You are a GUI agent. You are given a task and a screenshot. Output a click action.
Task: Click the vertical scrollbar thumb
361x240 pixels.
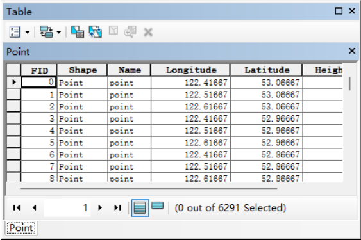click(x=349, y=84)
